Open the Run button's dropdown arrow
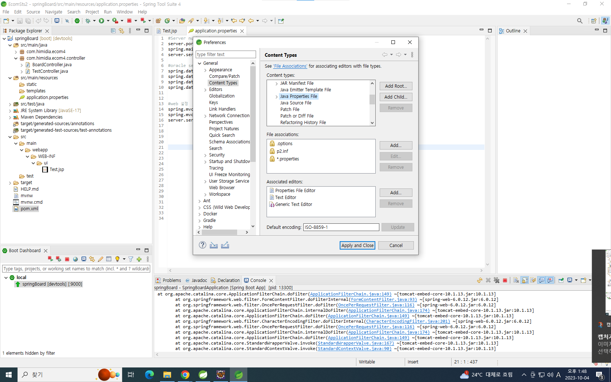Viewport: 611px width, 382px height. [x=108, y=21]
